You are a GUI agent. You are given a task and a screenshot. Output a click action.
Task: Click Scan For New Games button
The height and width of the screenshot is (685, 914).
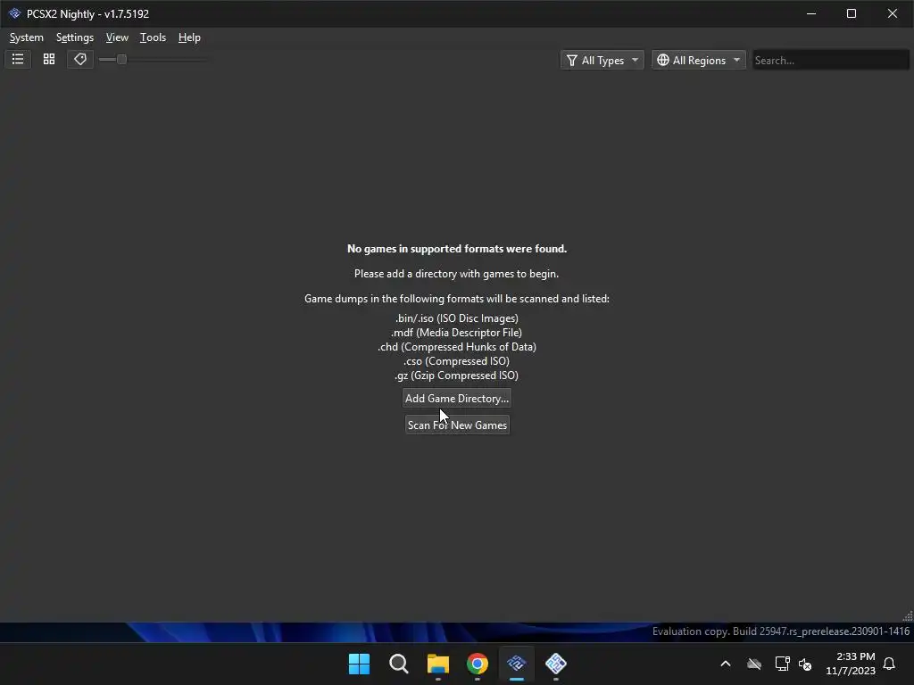coord(457,425)
